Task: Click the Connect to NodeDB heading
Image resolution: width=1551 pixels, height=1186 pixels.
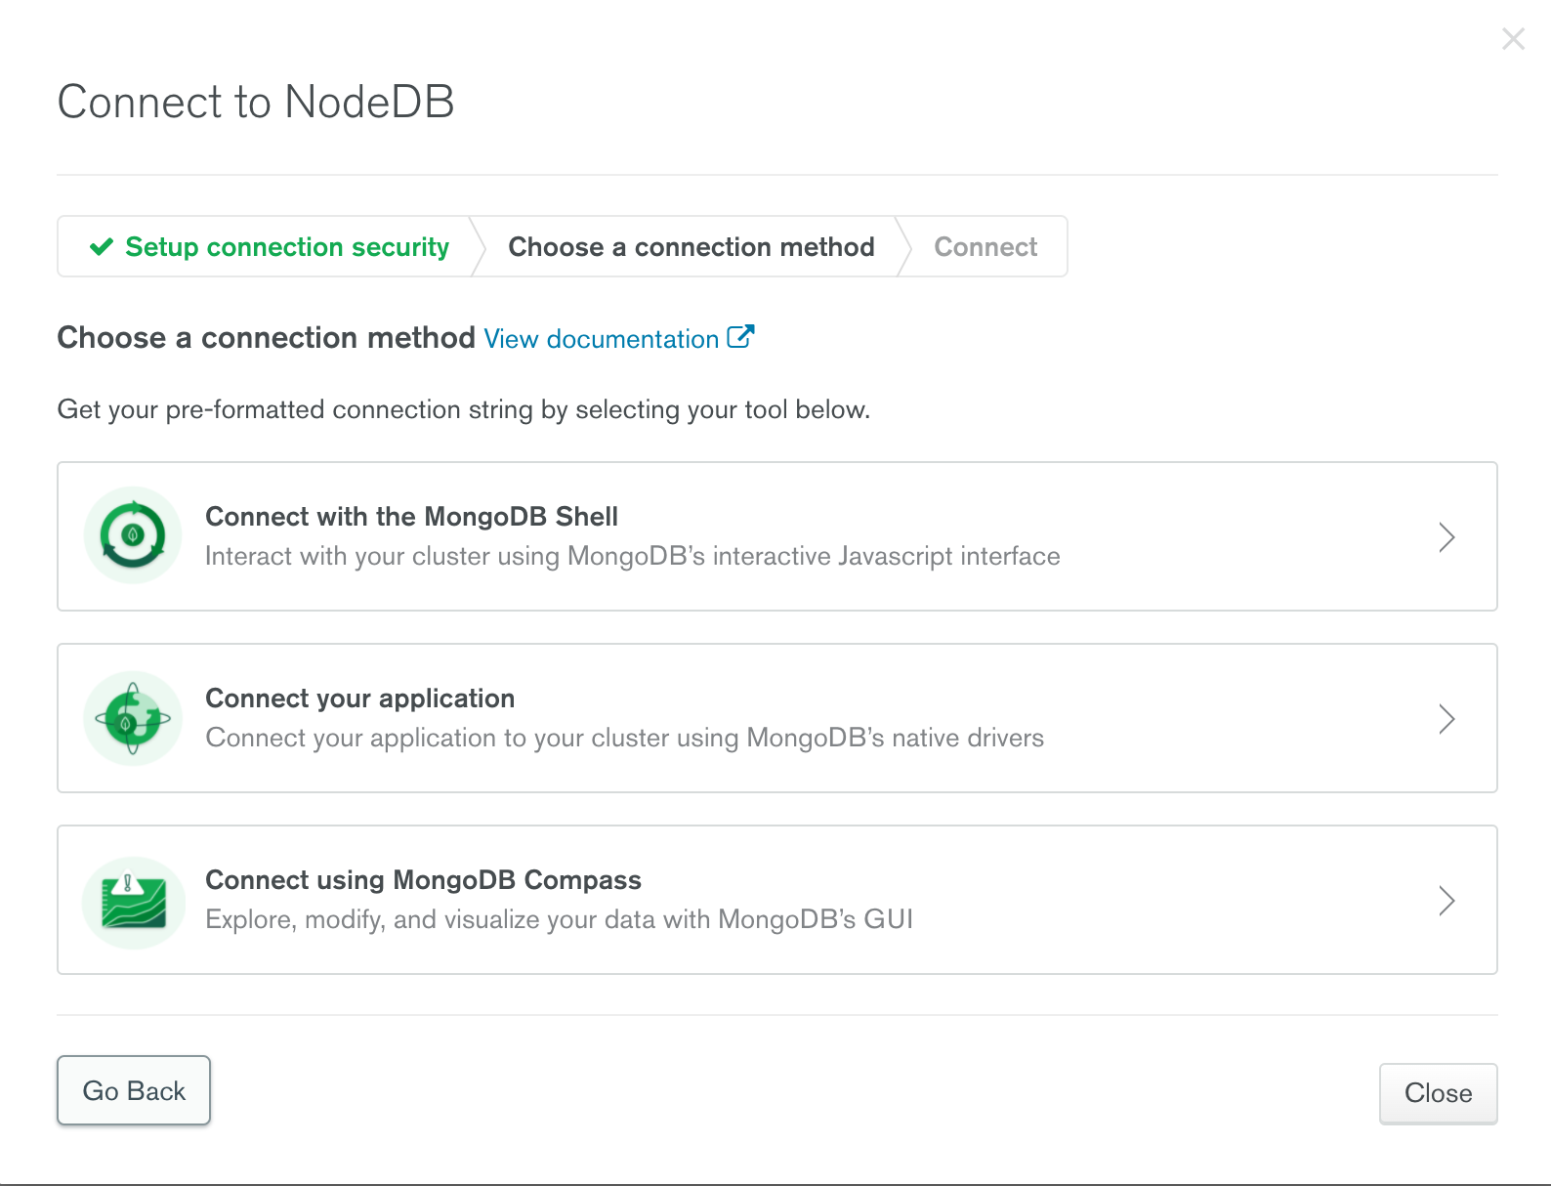Action: point(256,102)
